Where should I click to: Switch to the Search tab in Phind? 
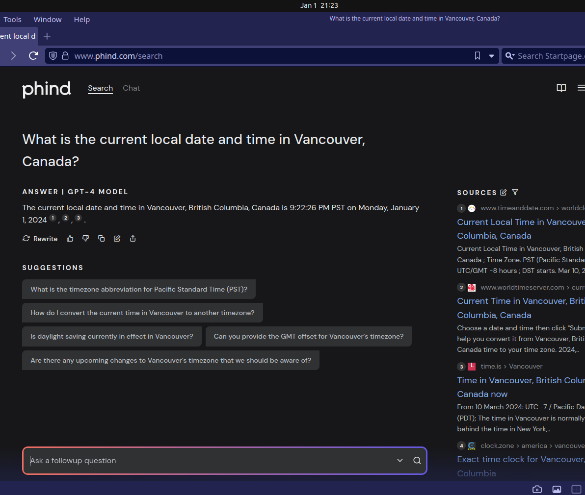[100, 88]
